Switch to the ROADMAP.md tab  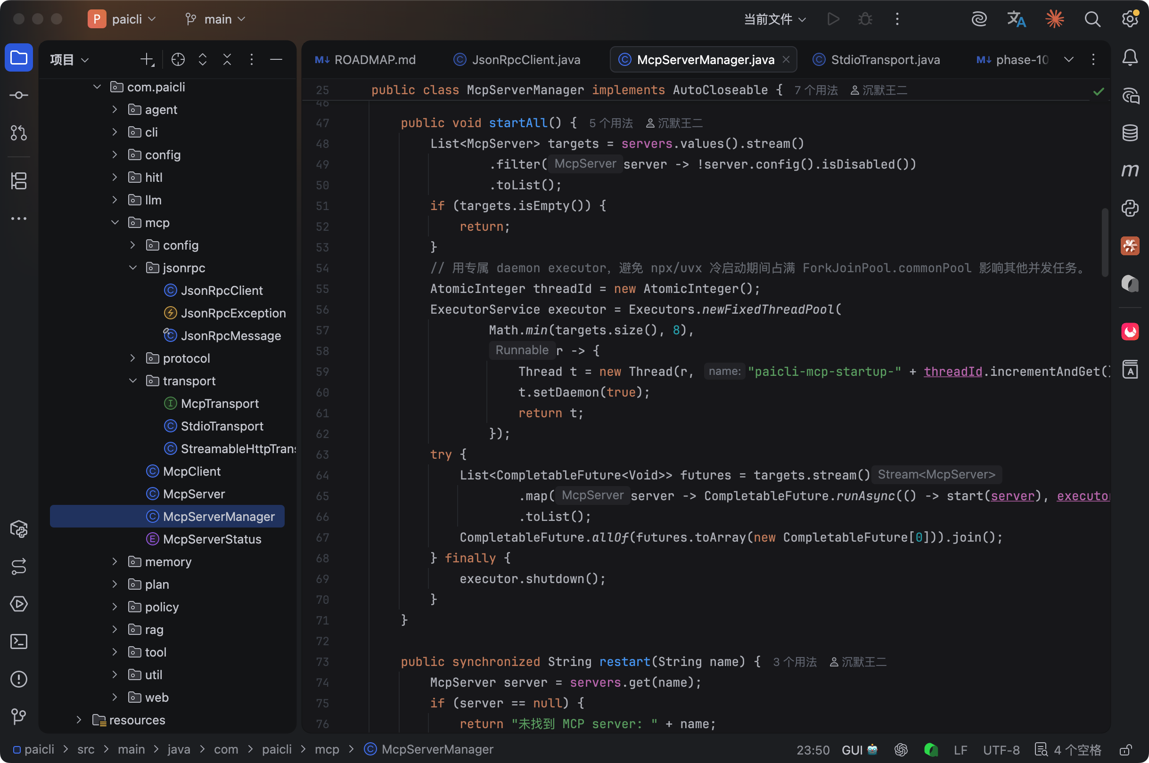coord(365,59)
